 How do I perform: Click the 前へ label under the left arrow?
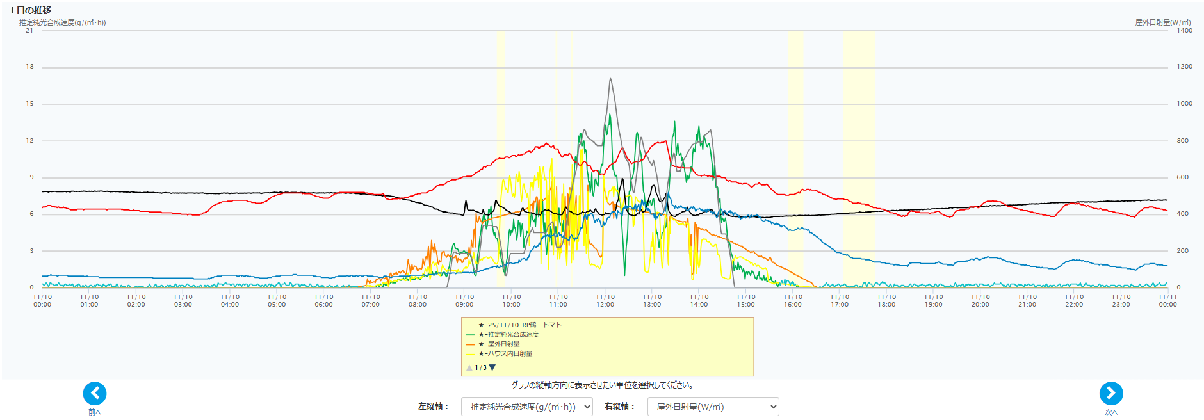(95, 412)
